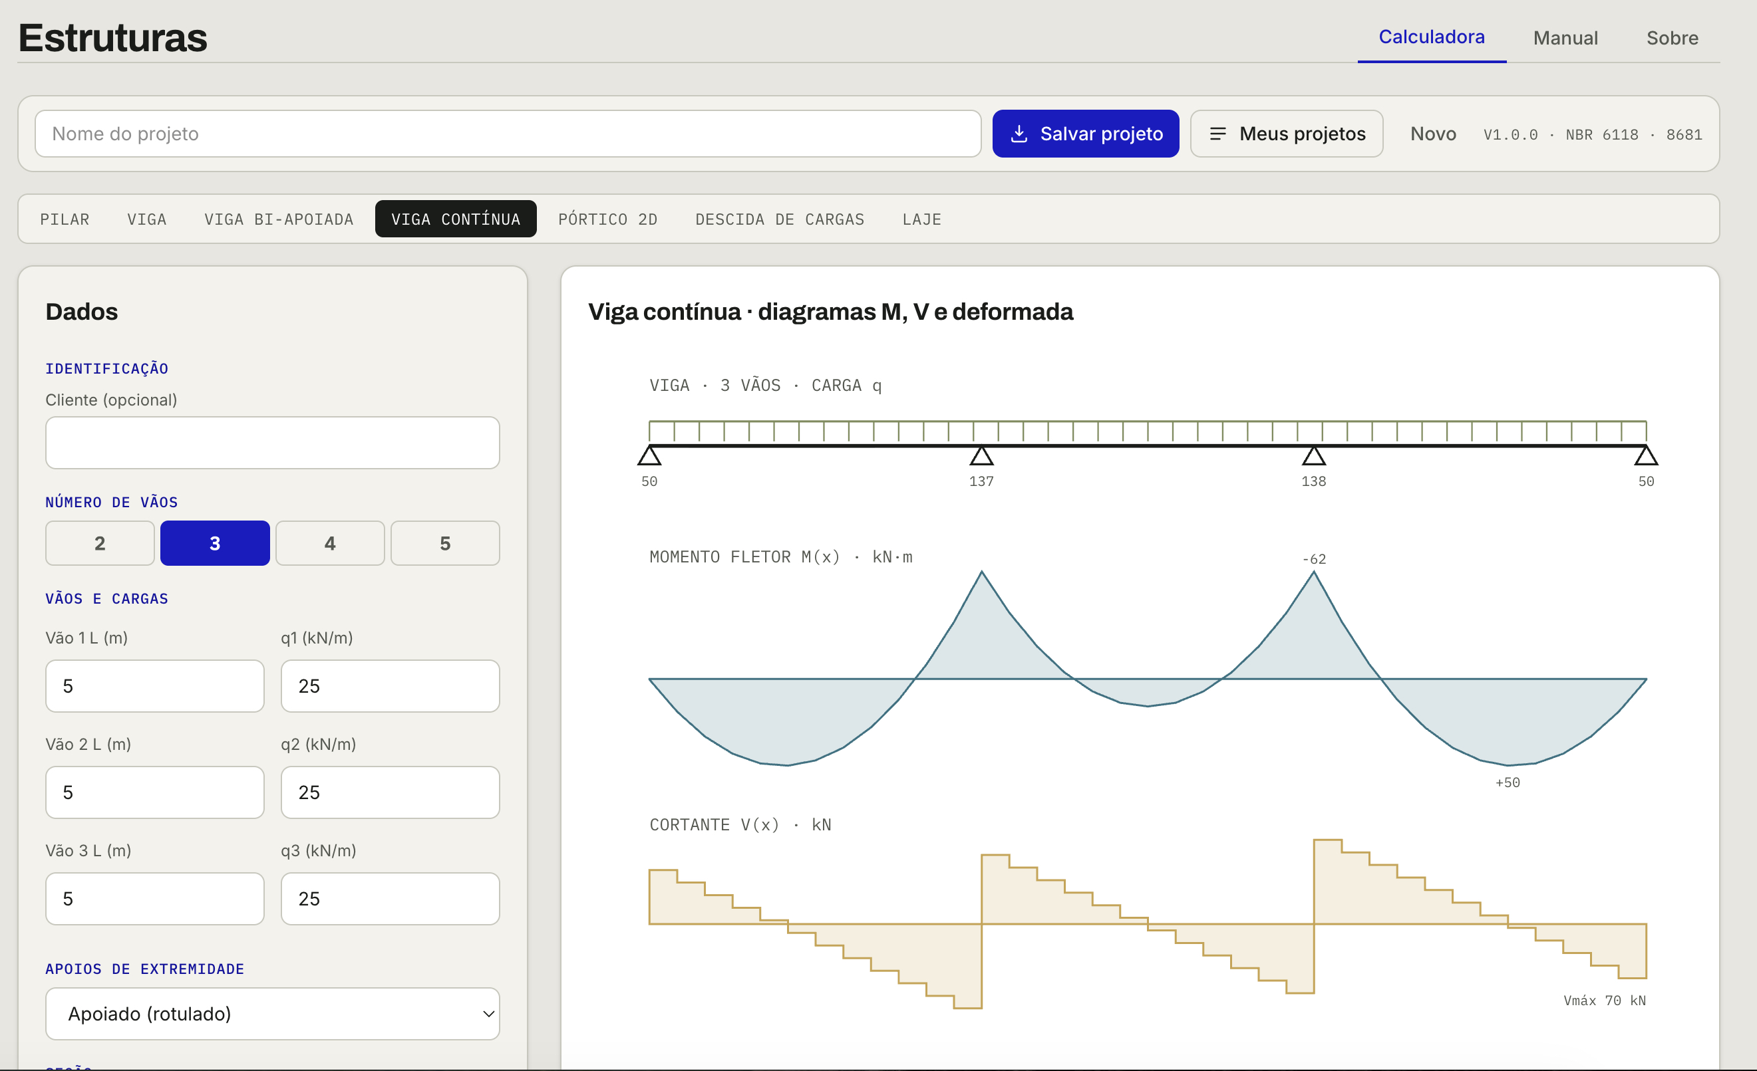Edit the Vão 1 L (m) field

tap(155, 686)
